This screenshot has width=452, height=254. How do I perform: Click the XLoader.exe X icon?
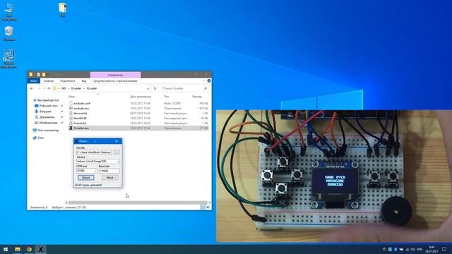pos(71,128)
